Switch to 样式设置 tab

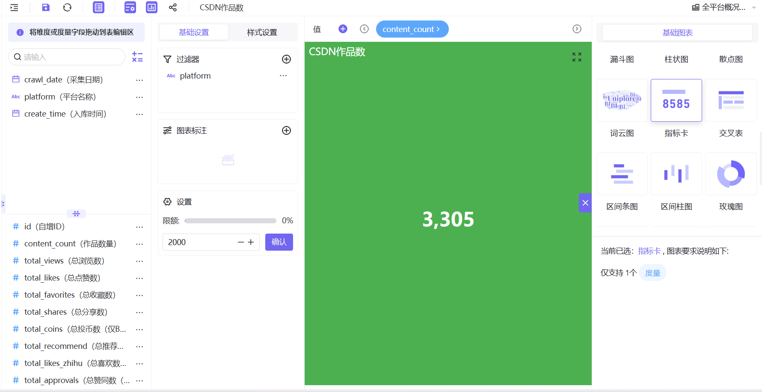click(x=262, y=32)
